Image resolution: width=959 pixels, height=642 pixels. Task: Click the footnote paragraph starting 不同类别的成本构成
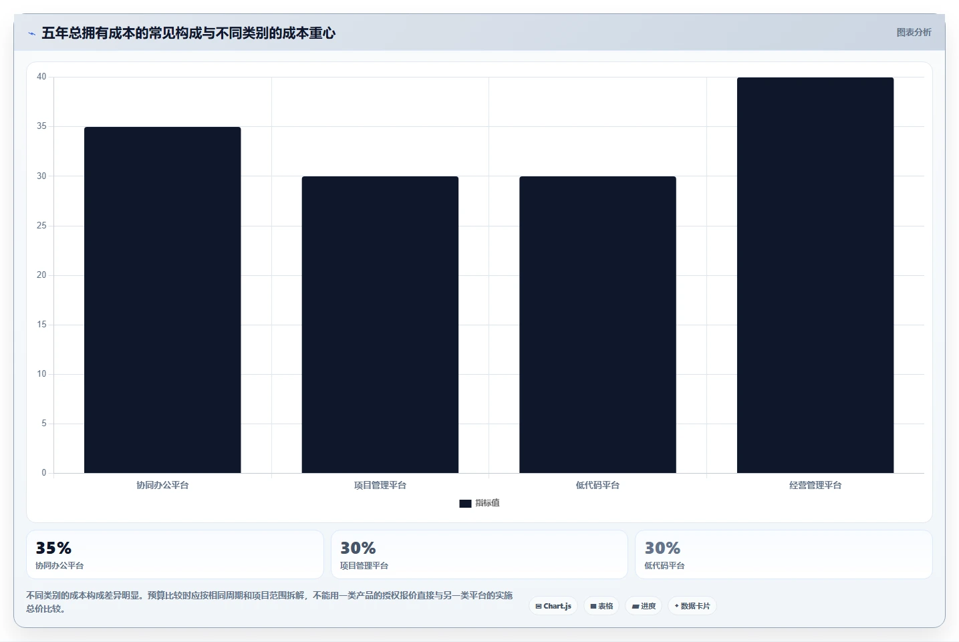pyautogui.click(x=269, y=602)
